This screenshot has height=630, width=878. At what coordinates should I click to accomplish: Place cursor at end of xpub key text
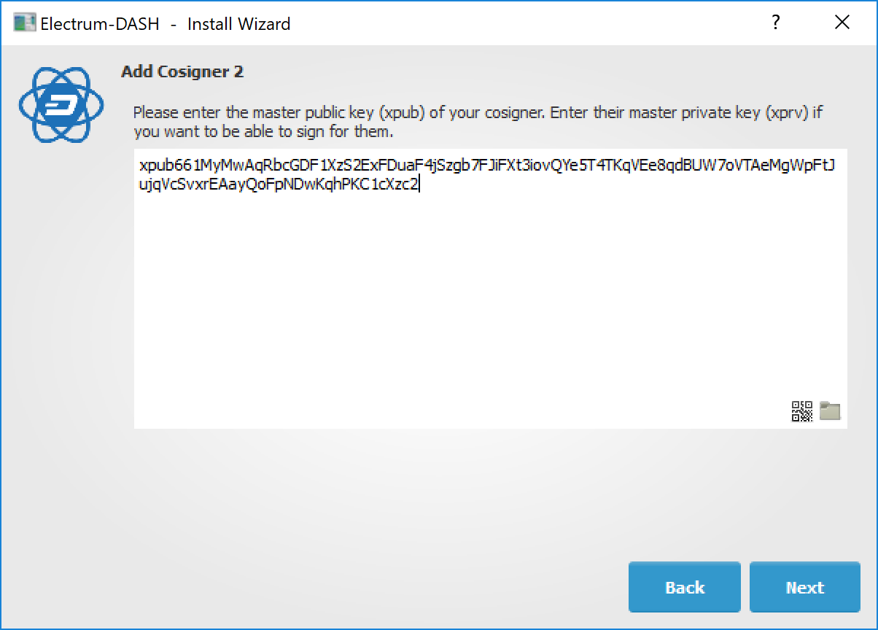[419, 184]
